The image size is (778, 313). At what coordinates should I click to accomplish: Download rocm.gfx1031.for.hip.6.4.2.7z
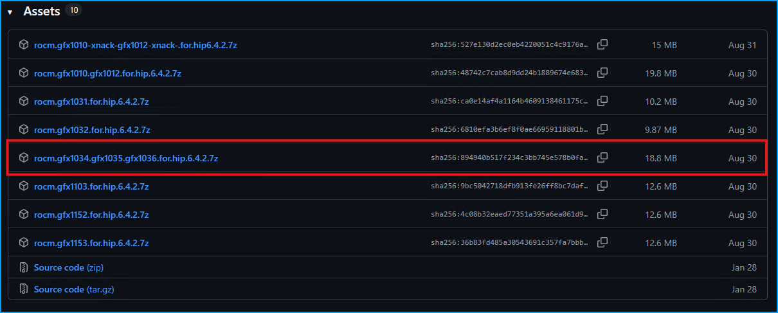[x=91, y=102]
